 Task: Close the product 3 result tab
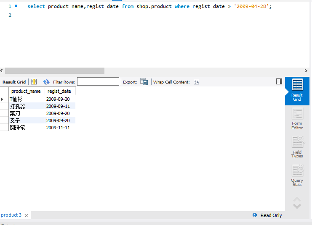[26, 215]
